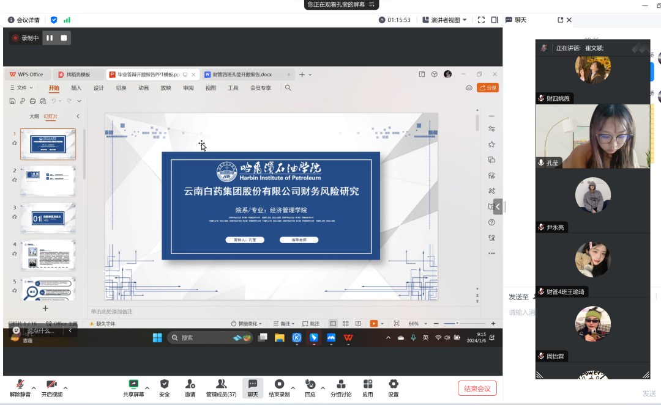Stop recording with the square button
This screenshot has width=661, height=405.
click(x=64, y=38)
